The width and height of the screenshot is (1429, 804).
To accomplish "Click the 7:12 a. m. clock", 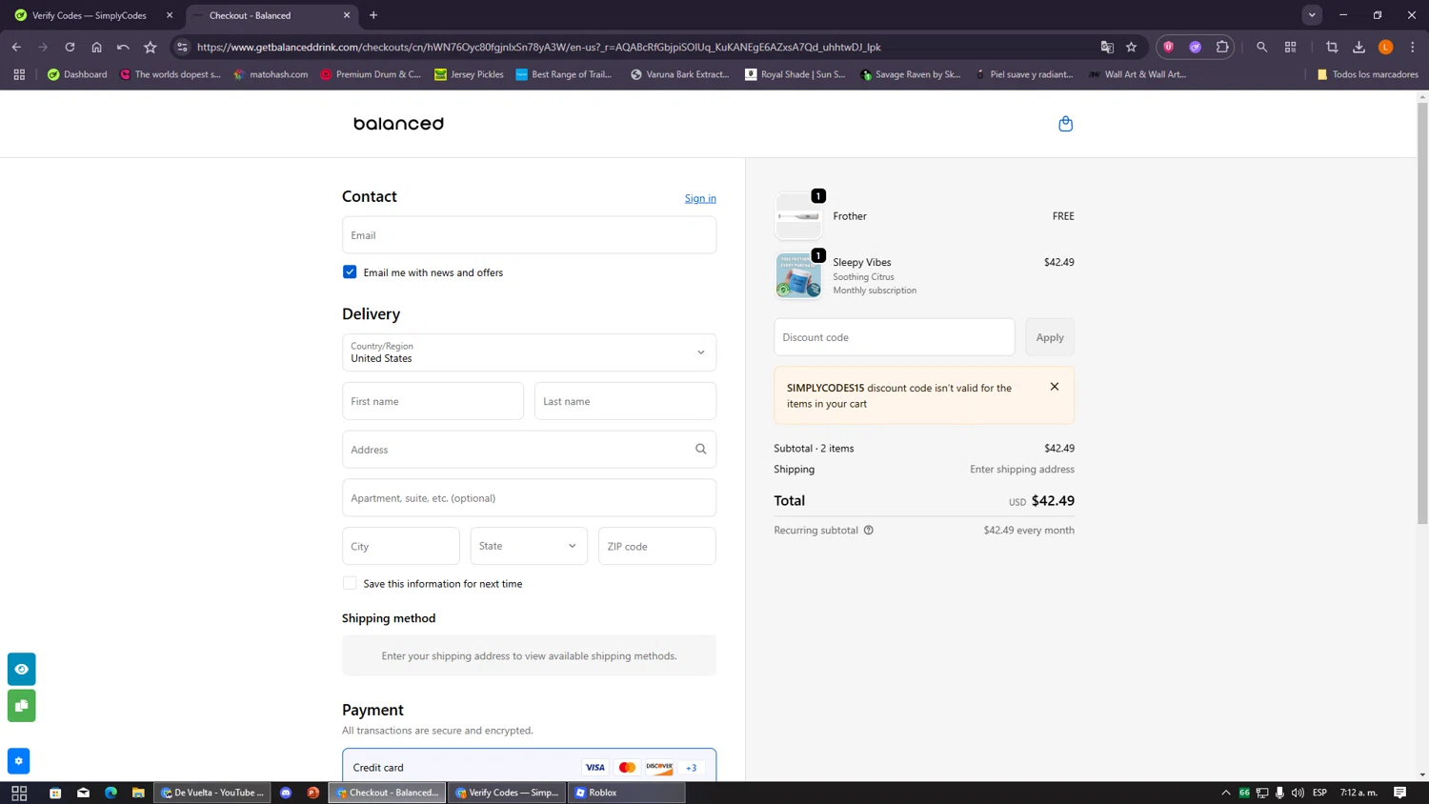I will pos(1359,793).
